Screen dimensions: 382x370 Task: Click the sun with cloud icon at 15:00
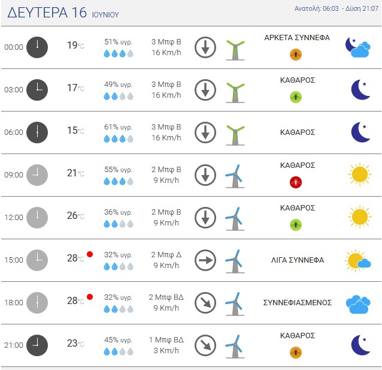click(x=357, y=260)
